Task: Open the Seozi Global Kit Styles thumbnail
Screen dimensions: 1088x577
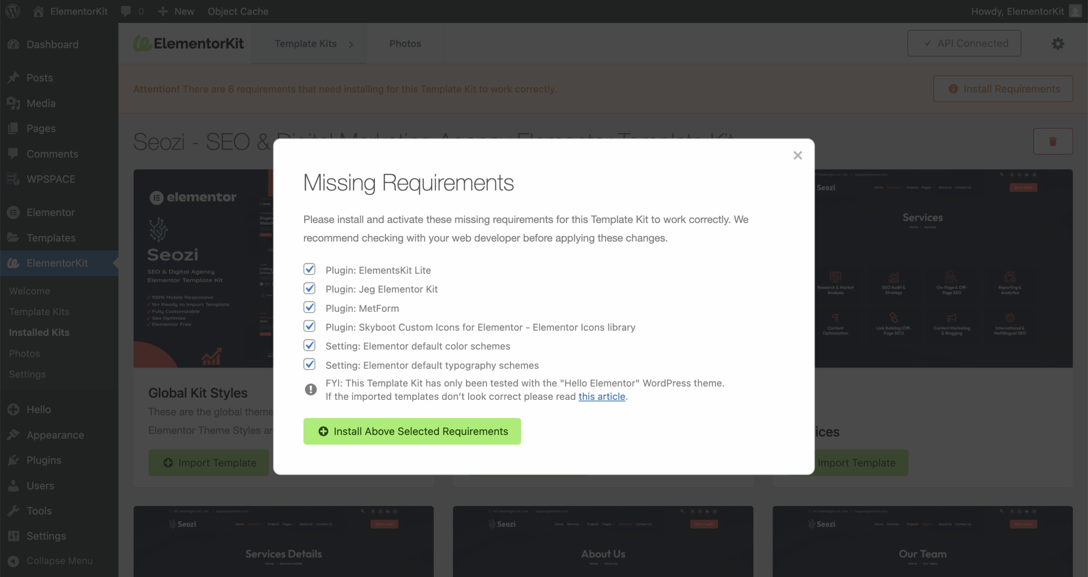Action: [203, 269]
